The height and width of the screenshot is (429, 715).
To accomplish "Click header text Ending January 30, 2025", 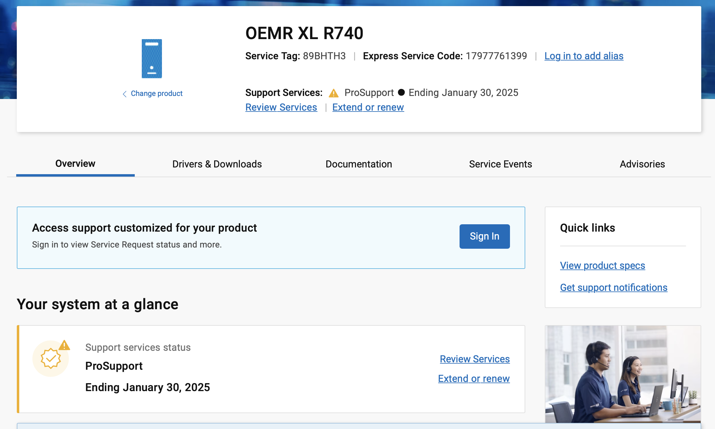I will 464,93.
